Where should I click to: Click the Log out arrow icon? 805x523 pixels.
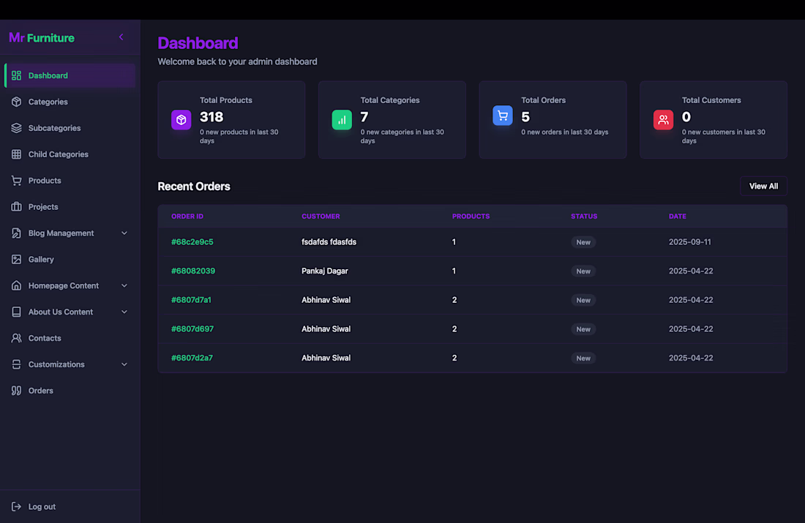16,507
